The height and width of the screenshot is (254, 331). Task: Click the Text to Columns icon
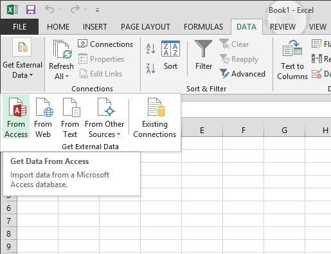292,48
